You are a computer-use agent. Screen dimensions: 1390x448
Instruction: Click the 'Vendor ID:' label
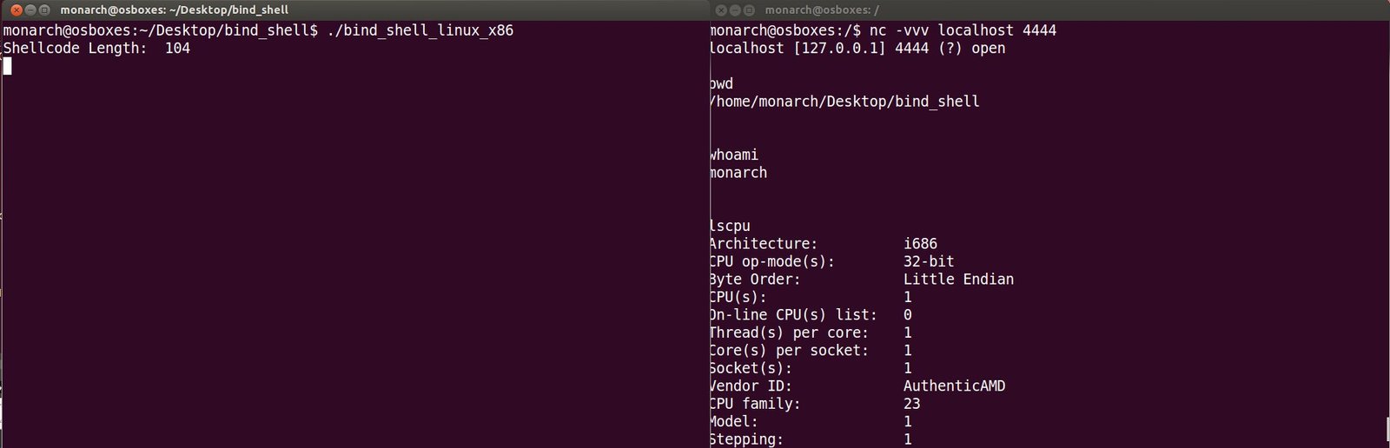click(751, 386)
